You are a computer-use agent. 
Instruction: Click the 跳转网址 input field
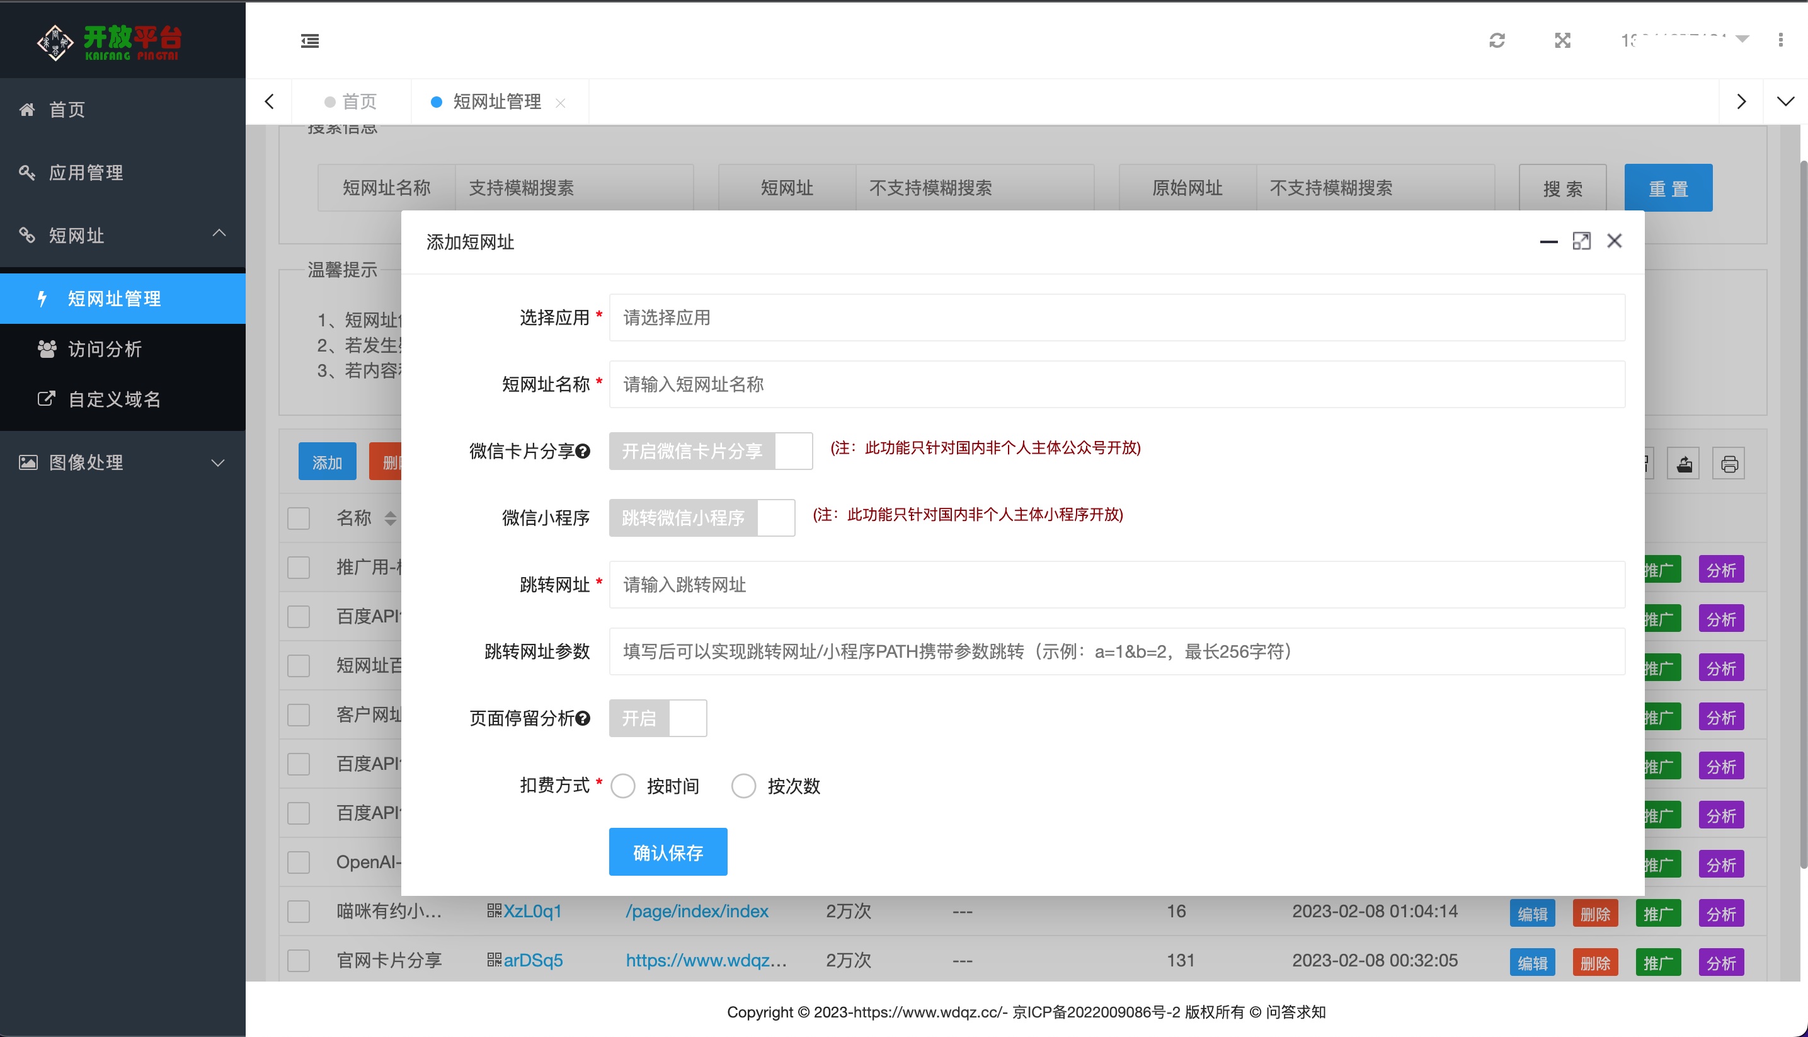(1116, 585)
